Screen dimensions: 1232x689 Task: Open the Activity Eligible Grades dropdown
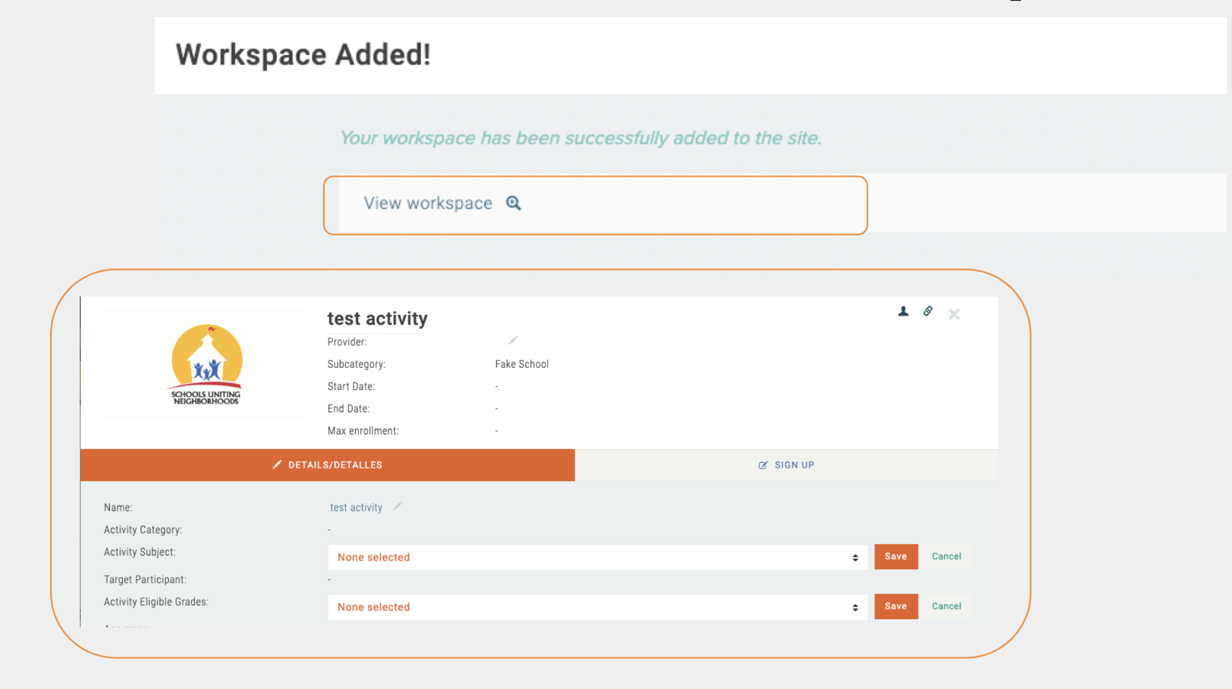pos(598,607)
